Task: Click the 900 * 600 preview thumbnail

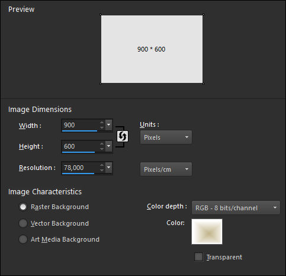Action: (x=152, y=49)
